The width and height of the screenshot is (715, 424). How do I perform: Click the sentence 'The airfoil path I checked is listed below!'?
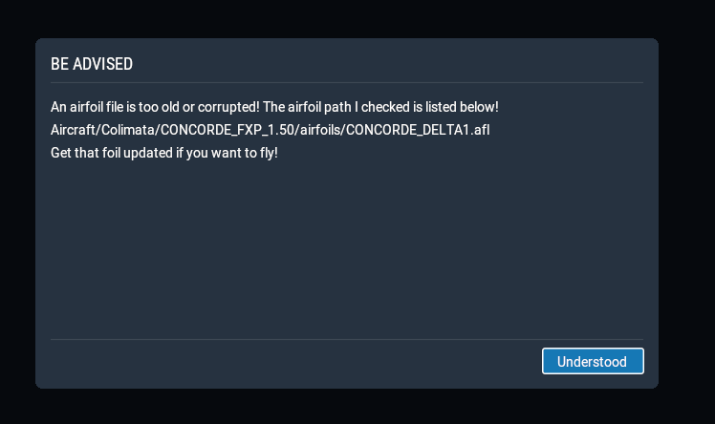coord(380,107)
